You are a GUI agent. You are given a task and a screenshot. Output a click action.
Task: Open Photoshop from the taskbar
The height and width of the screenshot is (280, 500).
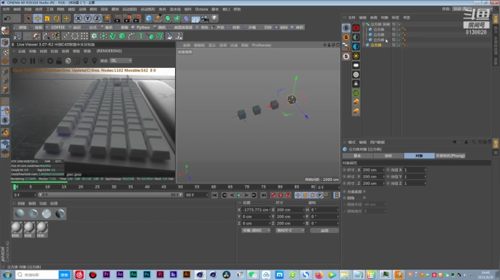pos(147,274)
